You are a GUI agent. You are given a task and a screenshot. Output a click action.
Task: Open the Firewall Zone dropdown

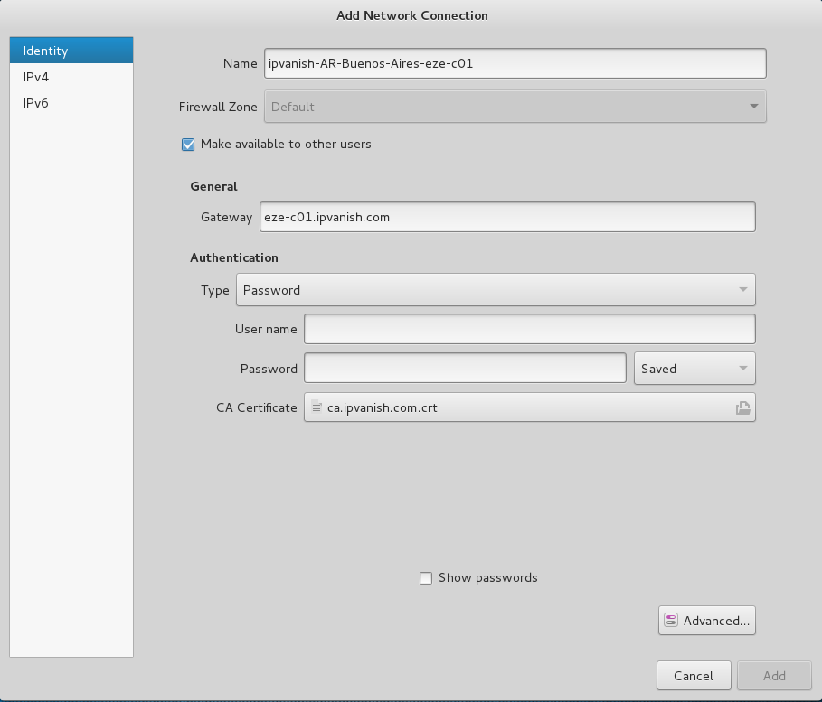[515, 107]
